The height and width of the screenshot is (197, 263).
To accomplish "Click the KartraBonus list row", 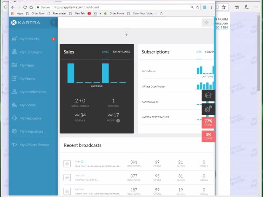I will point(178,71).
